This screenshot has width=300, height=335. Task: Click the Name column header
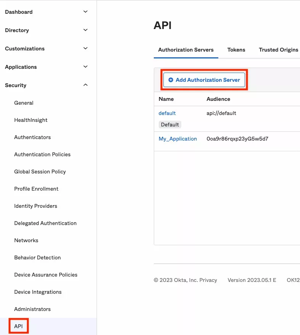pyautogui.click(x=166, y=99)
